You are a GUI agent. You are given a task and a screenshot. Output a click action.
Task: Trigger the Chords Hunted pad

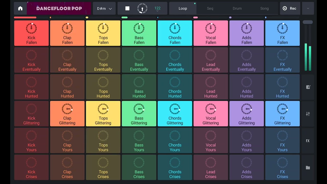175,87
